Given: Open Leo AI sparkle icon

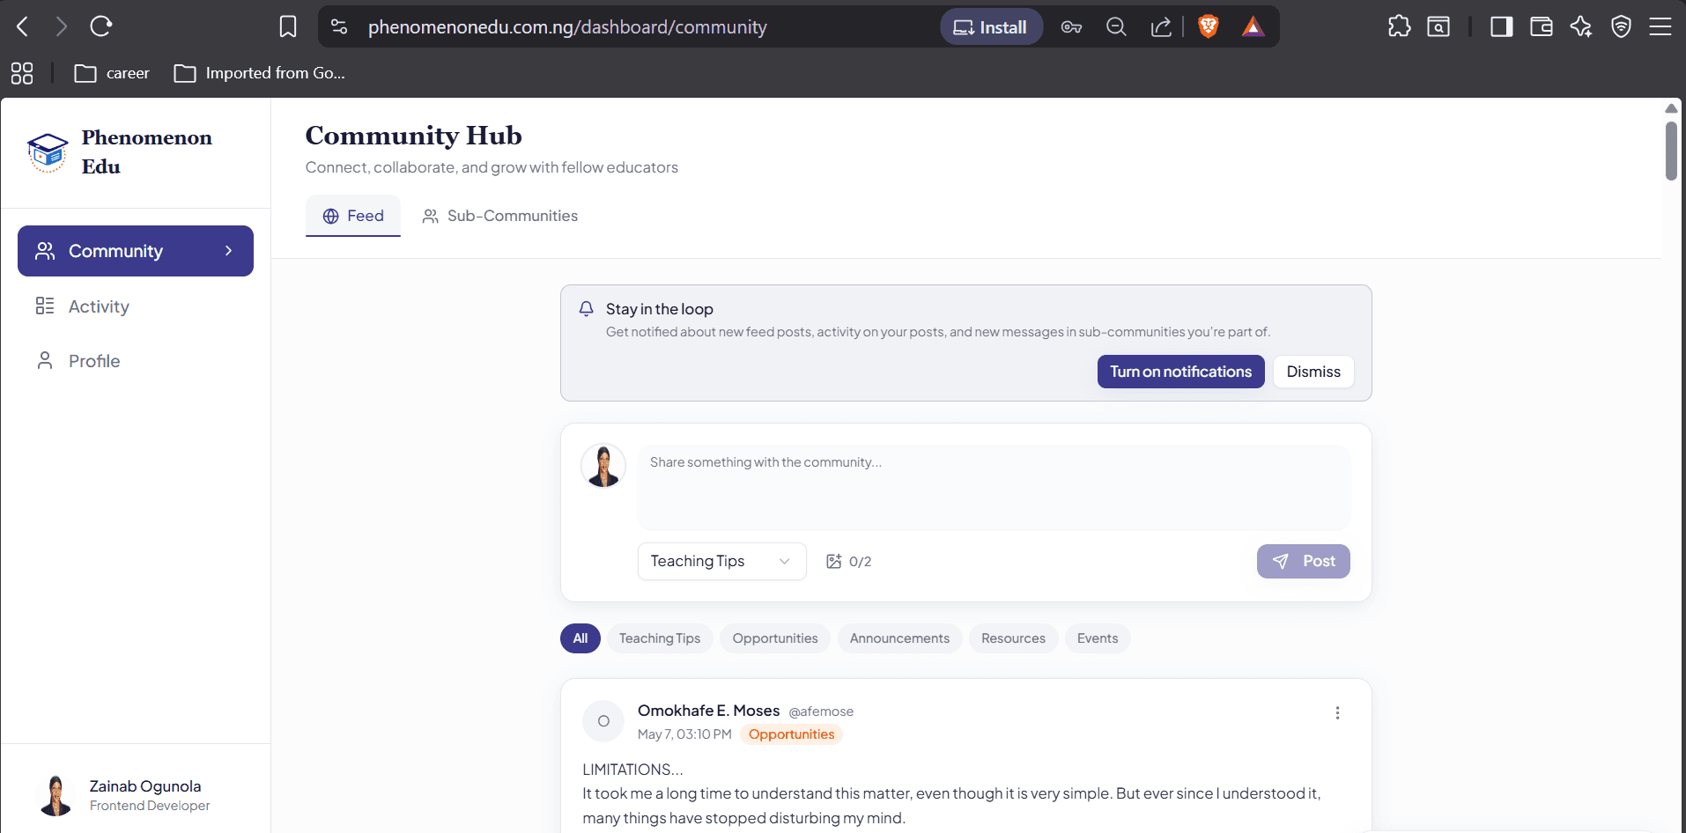Looking at the screenshot, I should [x=1581, y=26].
